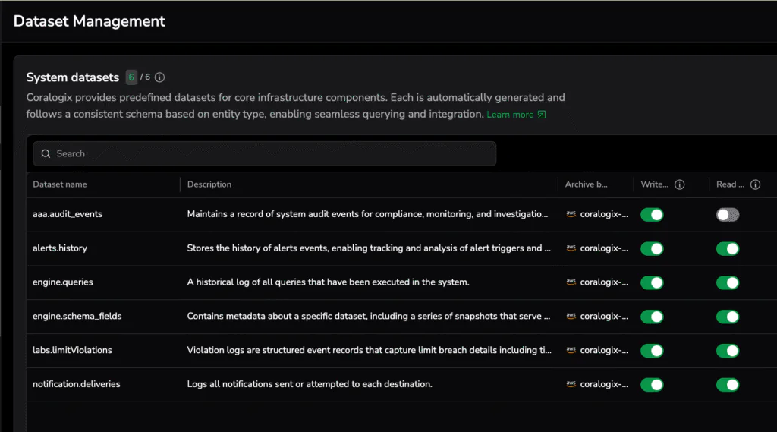Click the System datasets info icon
This screenshot has width=777, height=432.
[x=159, y=77]
